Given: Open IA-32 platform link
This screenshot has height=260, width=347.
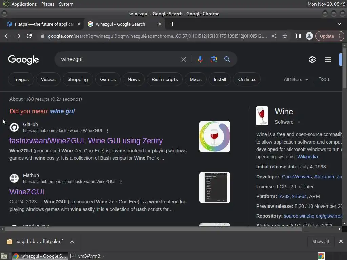Looking at the screenshot, I should pyautogui.click(x=284, y=196).
